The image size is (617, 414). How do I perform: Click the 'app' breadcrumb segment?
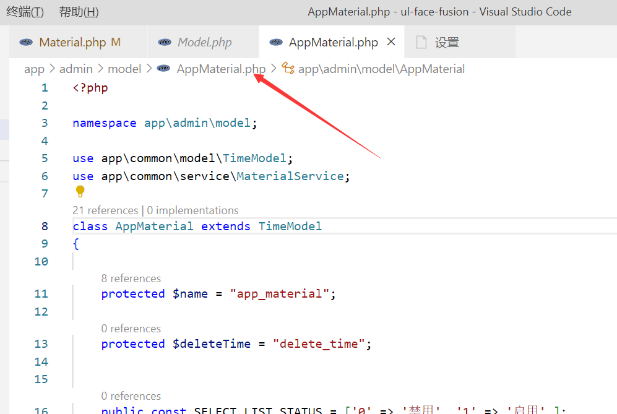[x=34, y=69]
